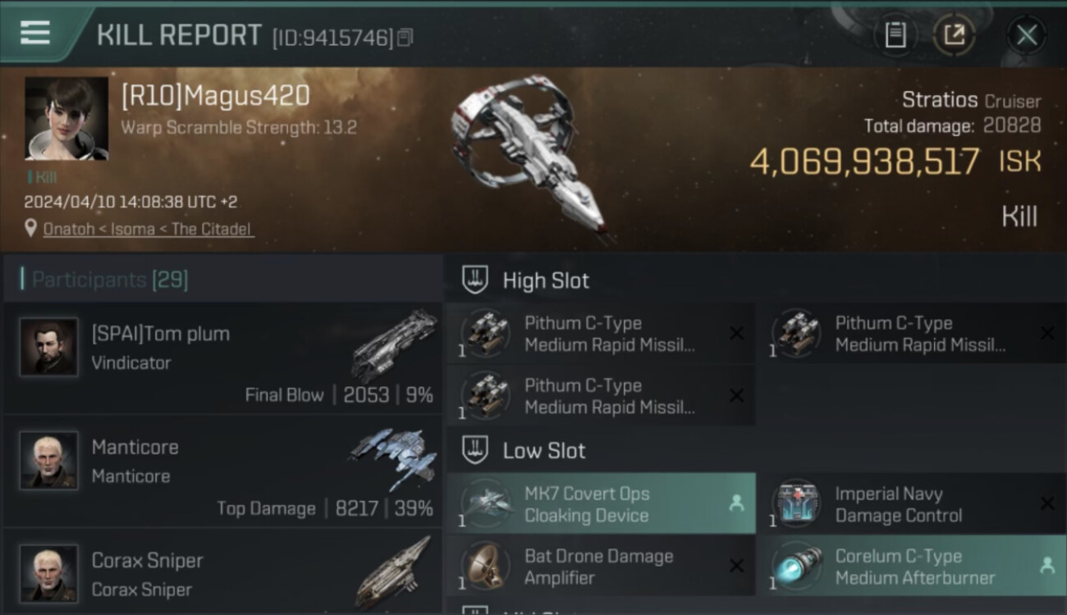
Task: Open the Imperial Navy Damage Control item
Action: tap(912, 504)
